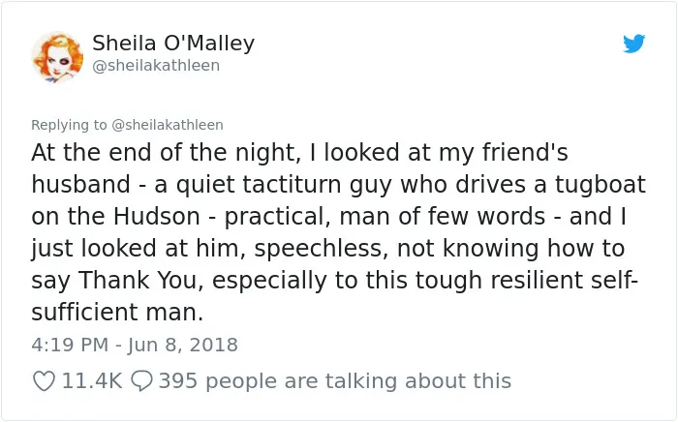Click the speech bubble reply icon

141,381
